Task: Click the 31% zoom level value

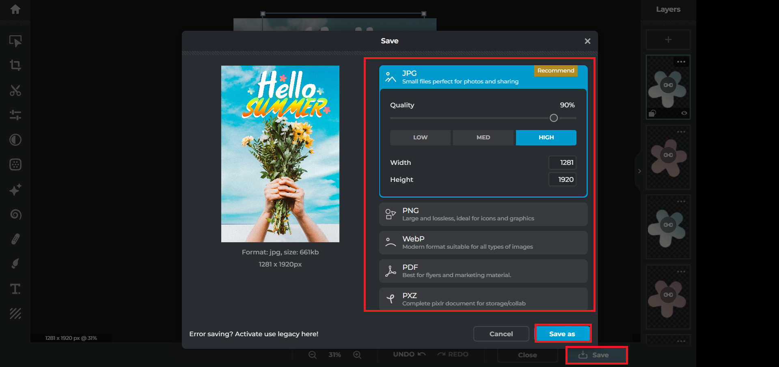Action: pyautogui.click(x=334, y=355)
